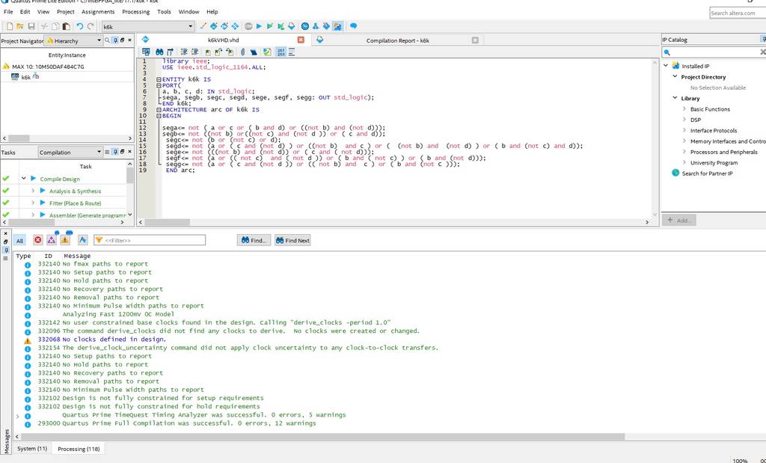Expand the University Program IP category
This screenshot has width=766, height=463.
pyautogui.click(x=684, y=162)
